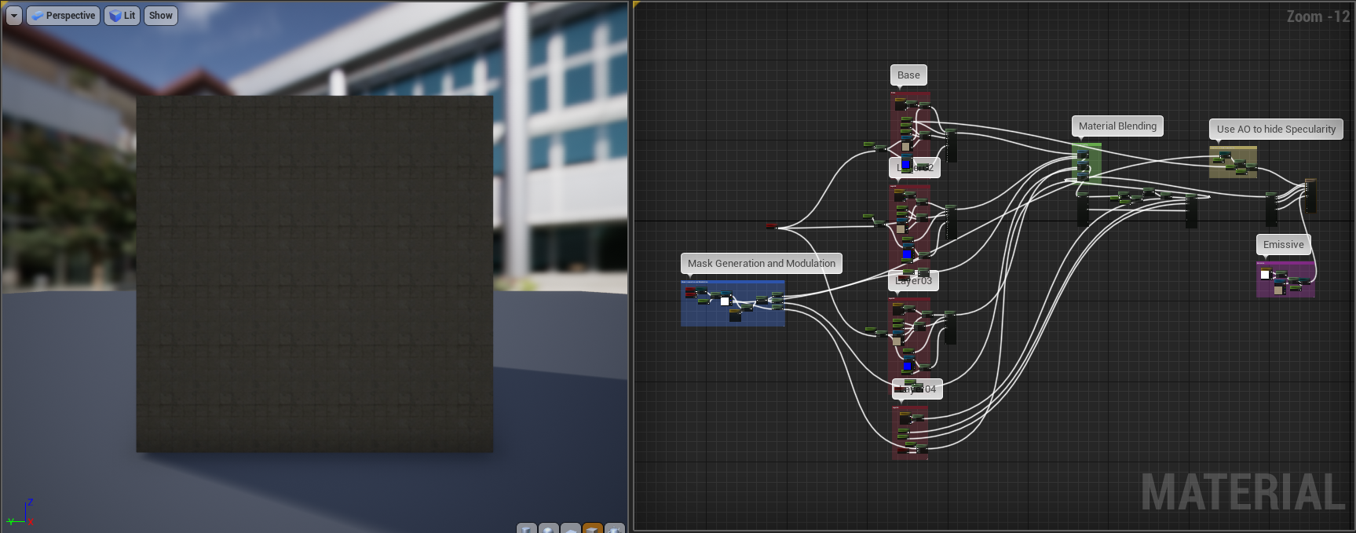Screen dimensions: 1356x533
Task: Open the Lit view mode dropdown
Action: 122,16
